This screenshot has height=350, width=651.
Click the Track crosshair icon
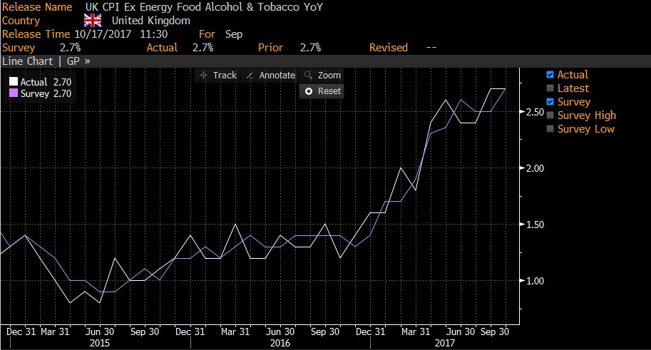click(x=203, y=76)
